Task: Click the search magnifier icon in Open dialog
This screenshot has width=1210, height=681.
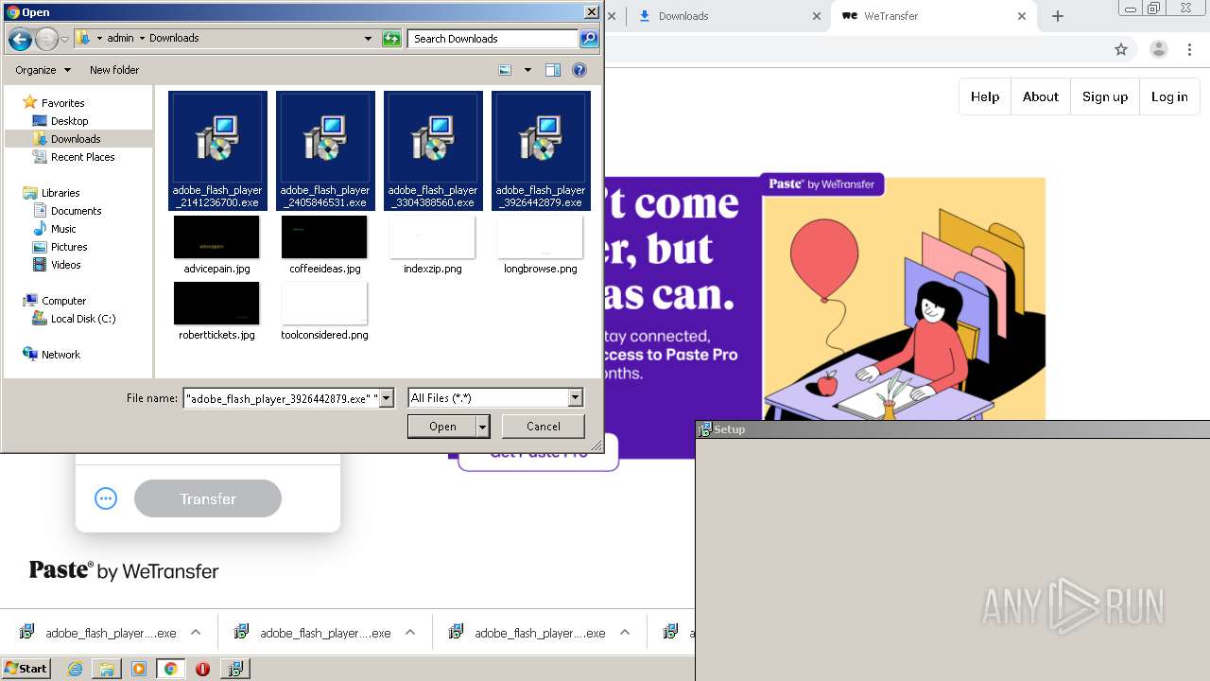Action: click(589, 39)
